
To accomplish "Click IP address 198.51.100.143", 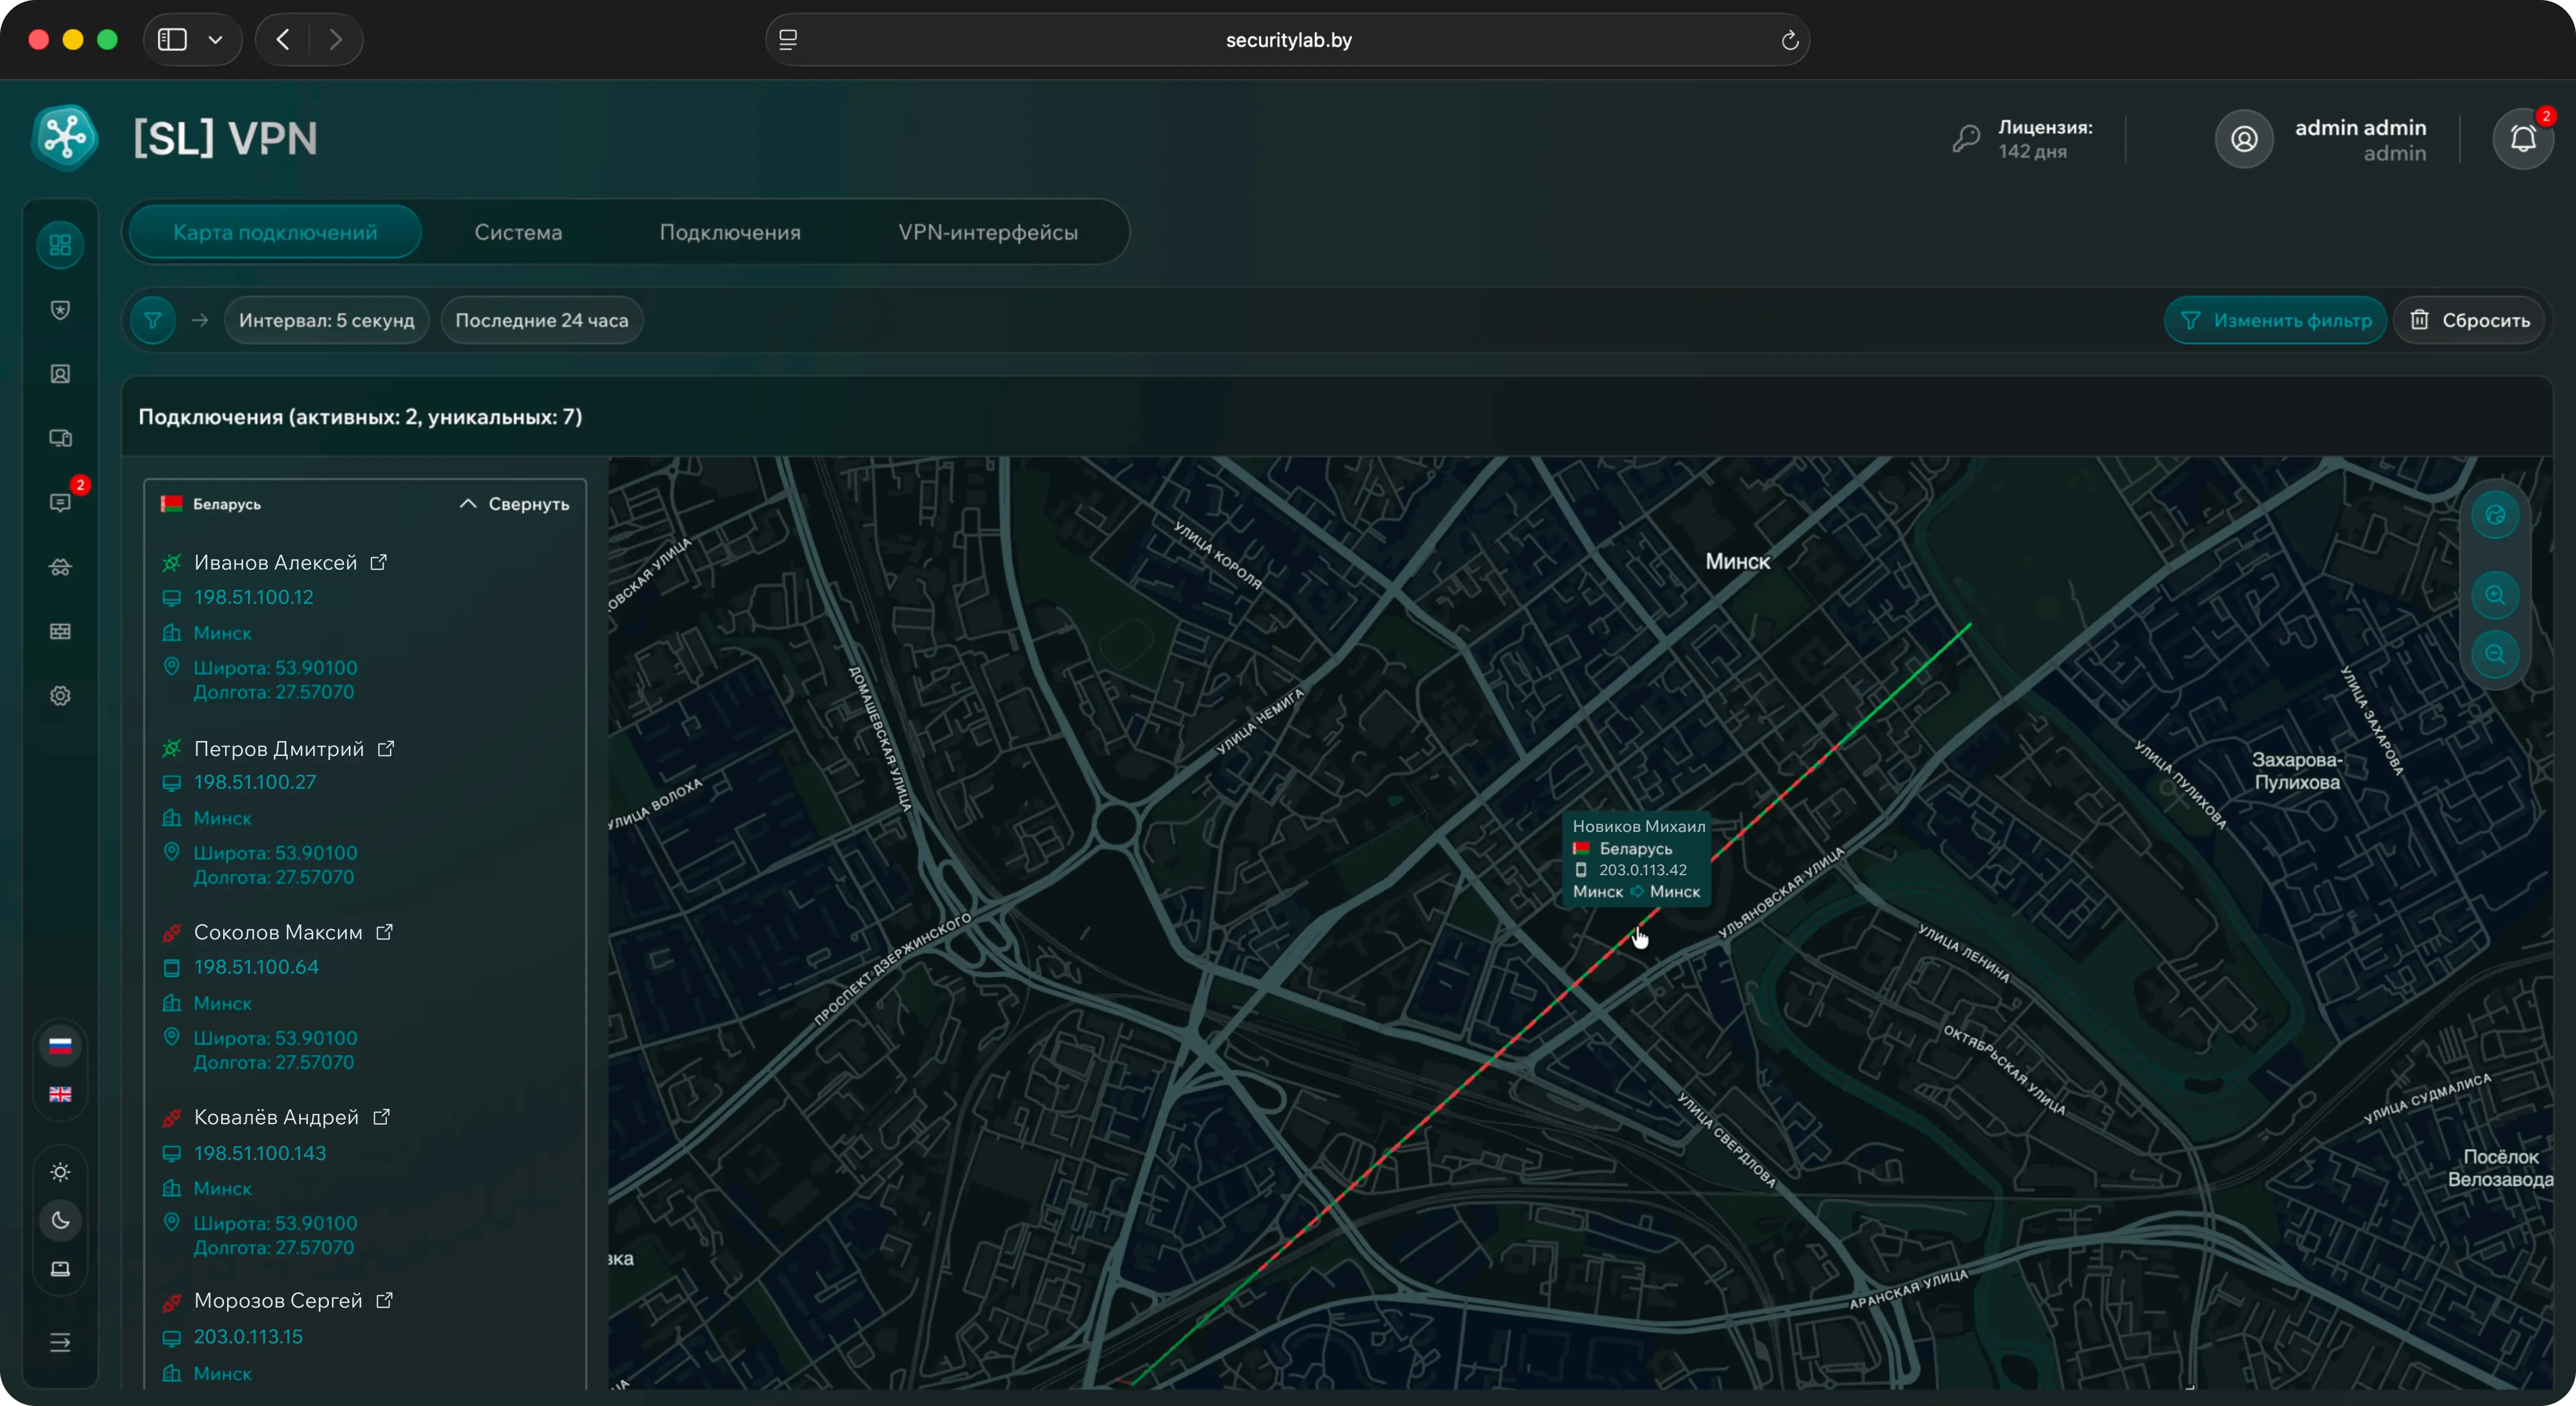I will [x=260, y=1153].
